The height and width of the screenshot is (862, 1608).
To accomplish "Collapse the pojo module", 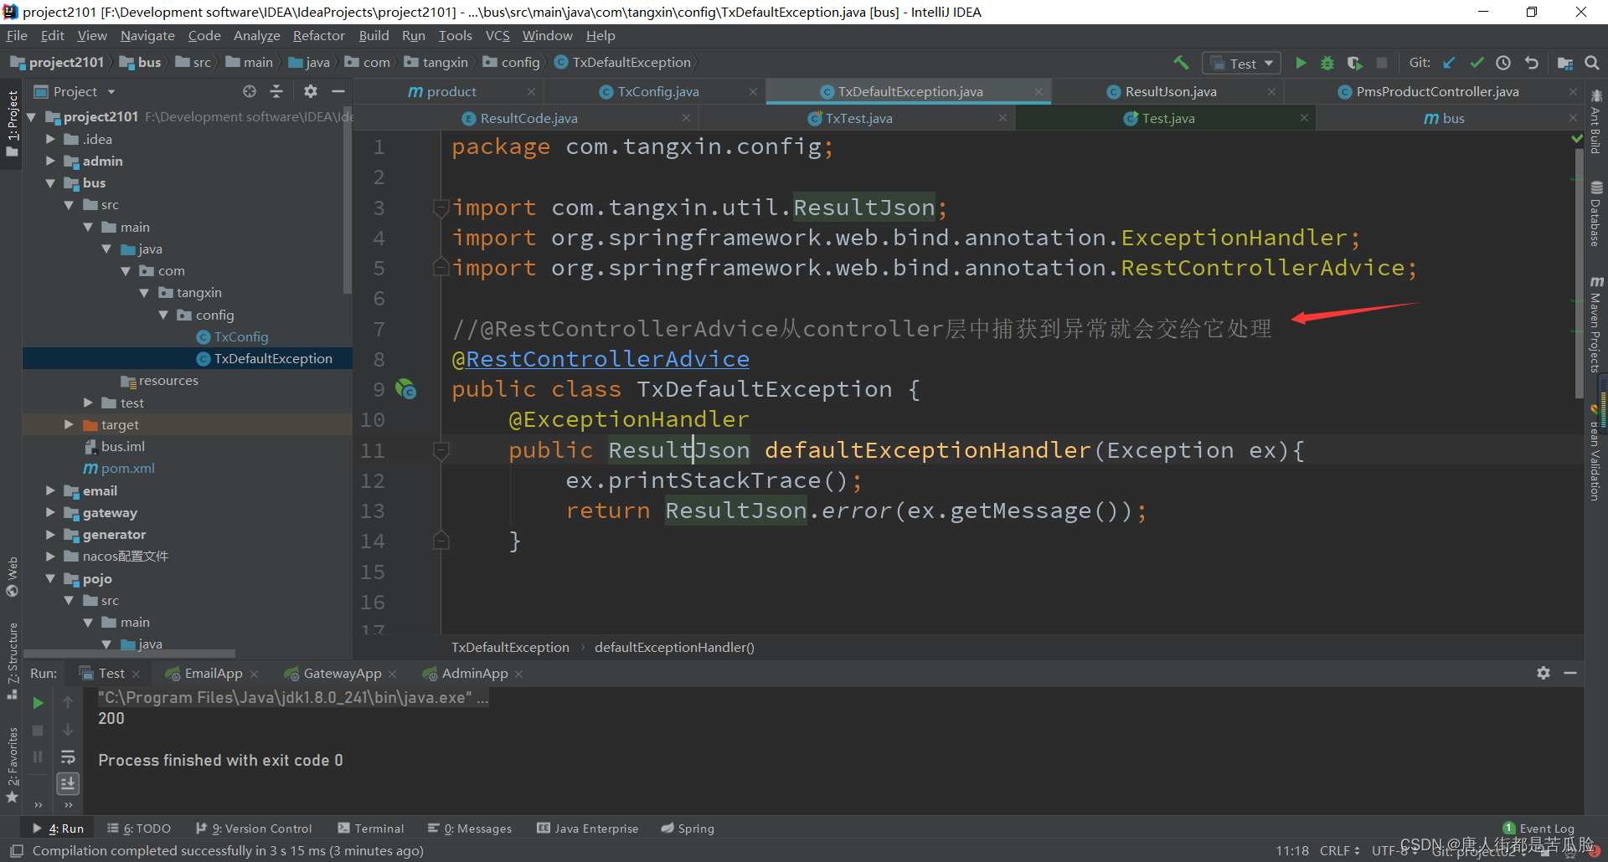I will [x=50, y=578].
